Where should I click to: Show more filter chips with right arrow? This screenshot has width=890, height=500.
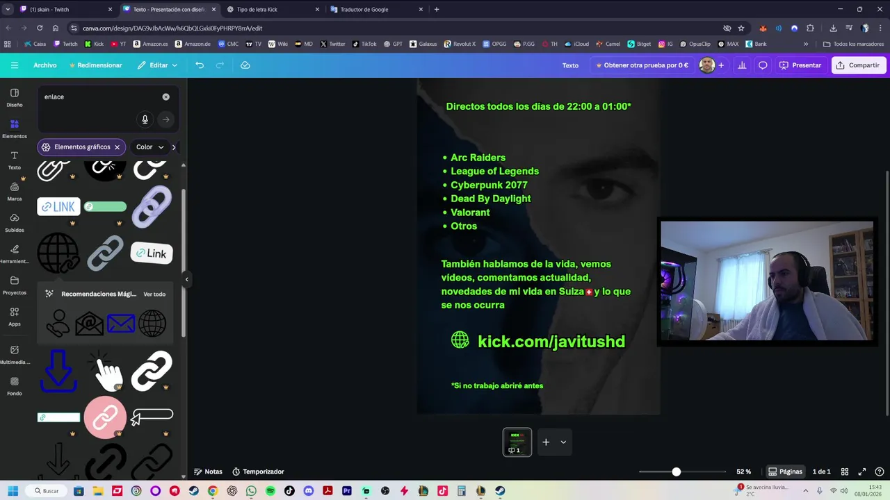pos(174,147)
